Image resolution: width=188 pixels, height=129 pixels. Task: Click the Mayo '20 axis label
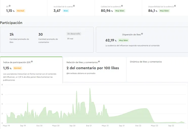56,126
